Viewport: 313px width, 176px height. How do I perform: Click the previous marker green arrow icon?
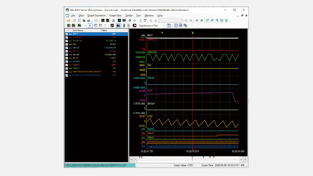[212, 20]
